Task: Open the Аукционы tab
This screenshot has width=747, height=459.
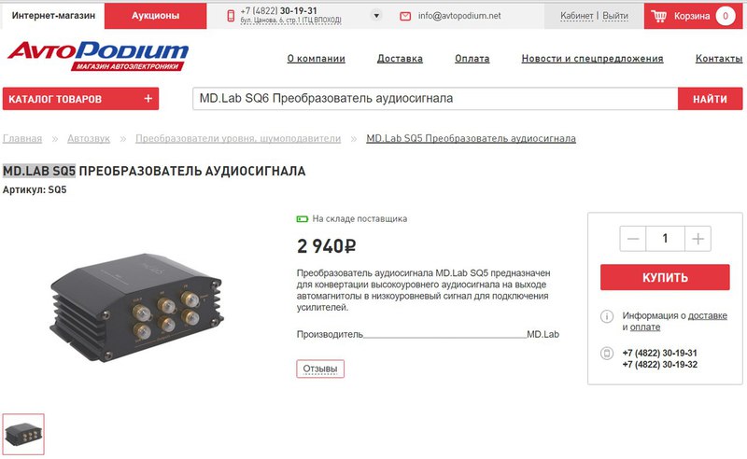Action: pos(155,16)
